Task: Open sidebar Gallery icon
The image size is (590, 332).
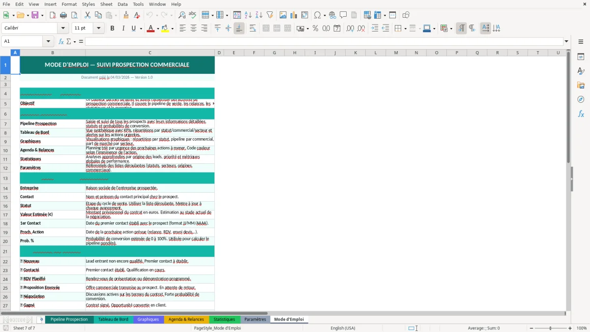Action: [581, 85]
